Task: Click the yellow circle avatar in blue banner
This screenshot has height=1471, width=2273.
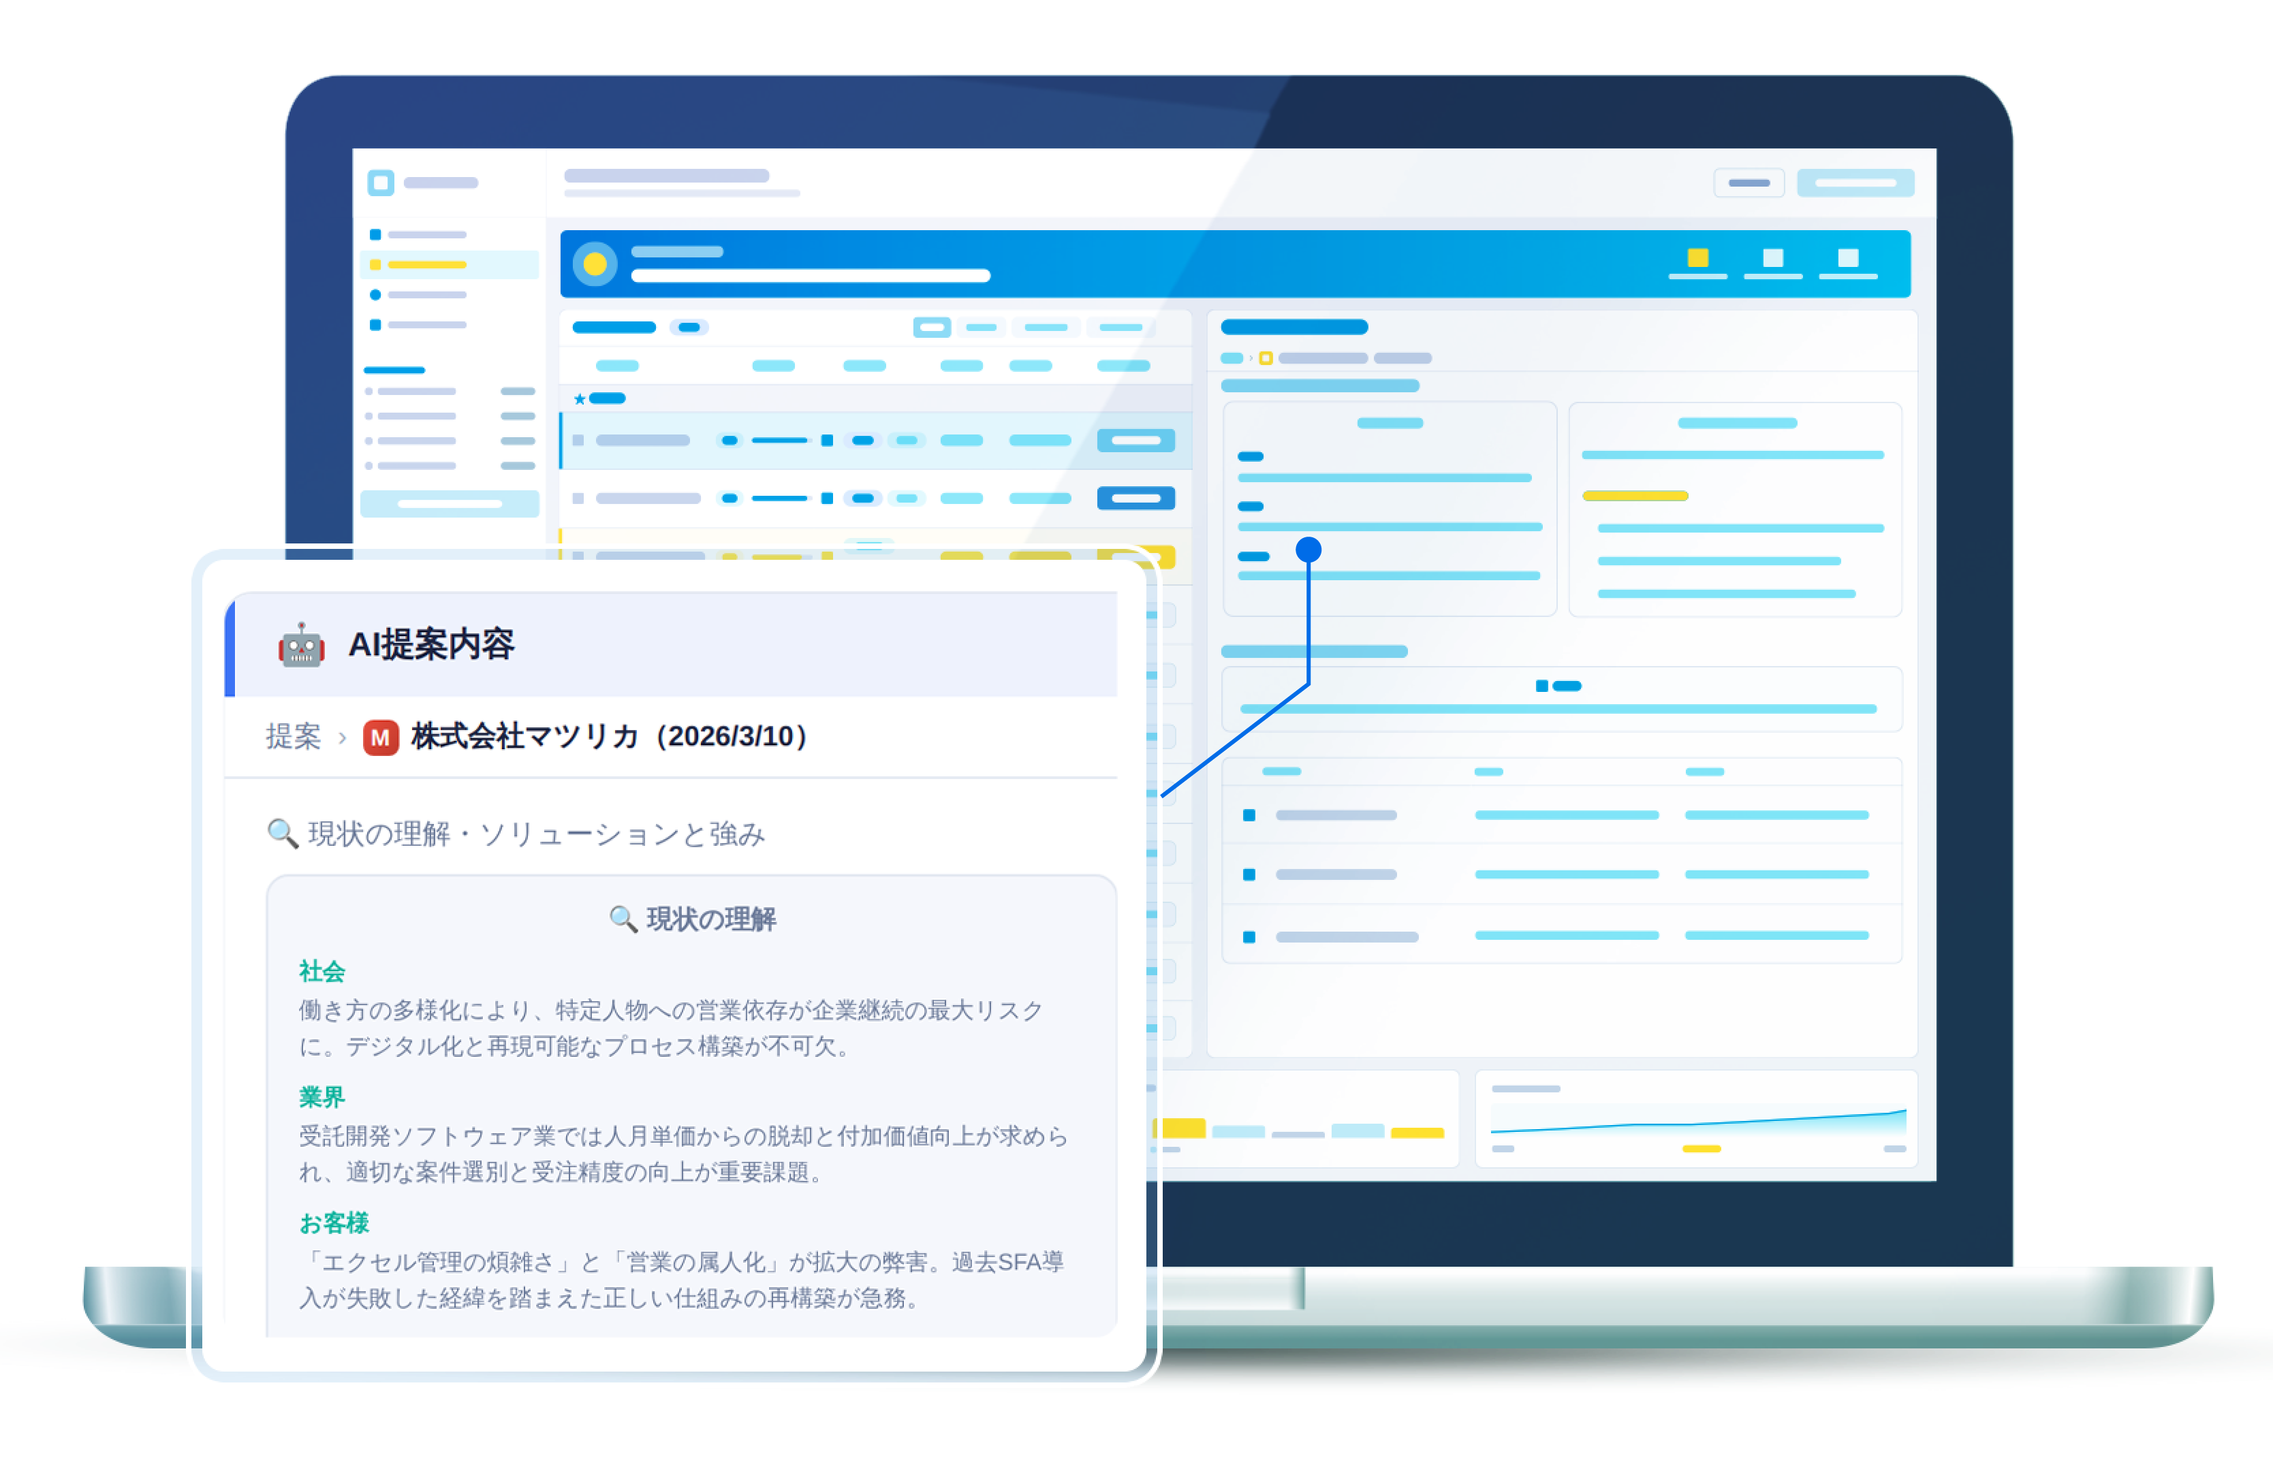Action: (x=595, y=264)
